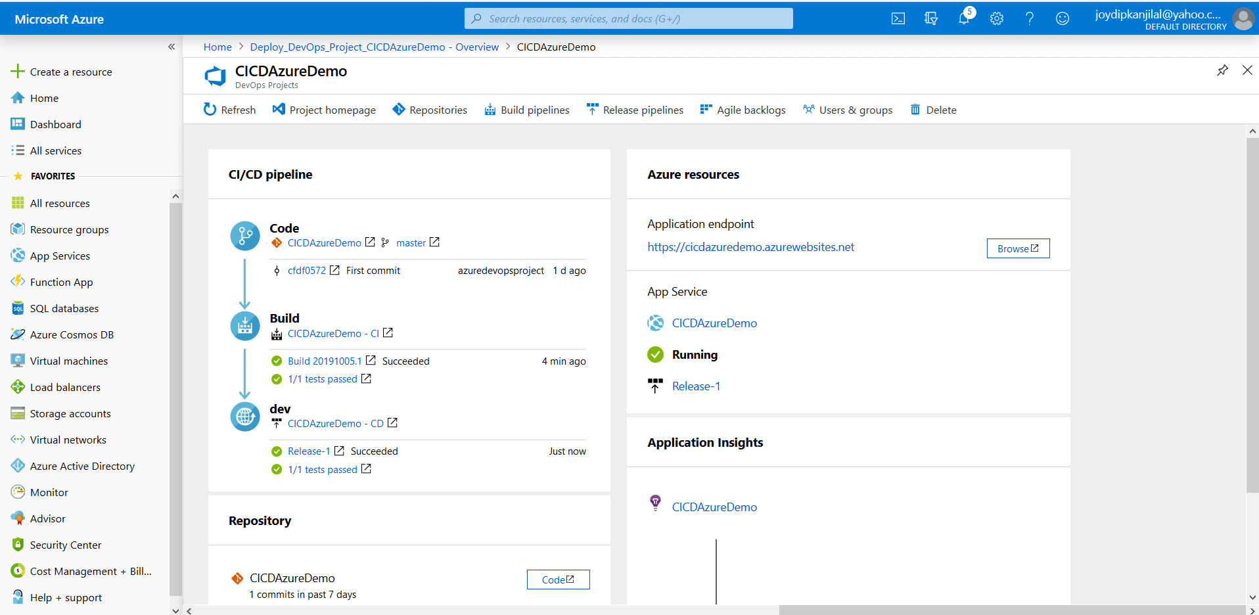Viewport: 1259px width, 615px height.
Task: Click the SQL databases icon
Action: click(18, 308)
